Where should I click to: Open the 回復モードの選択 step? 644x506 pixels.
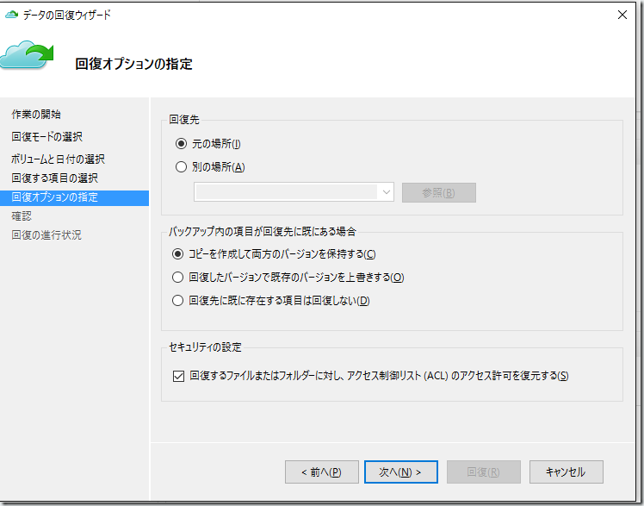pyautogui.click(x=46, y=136)
